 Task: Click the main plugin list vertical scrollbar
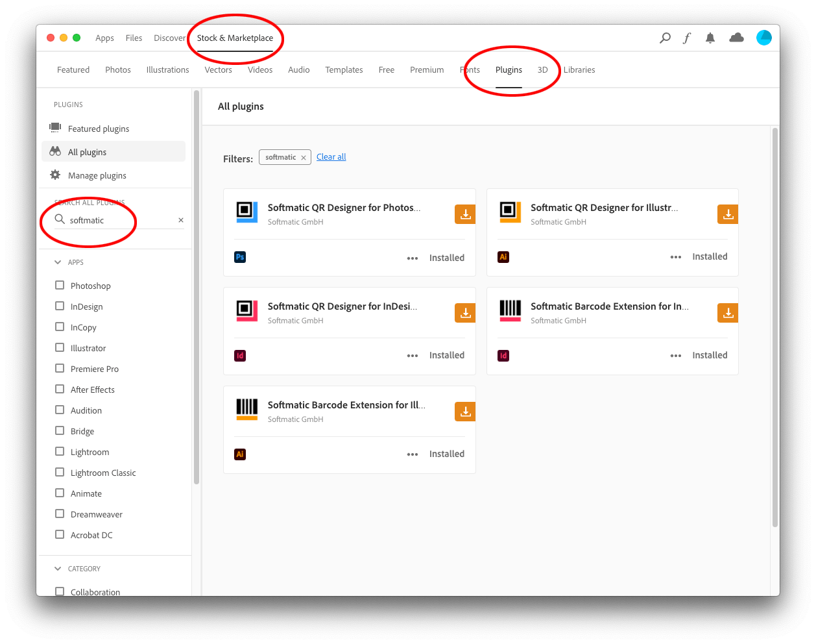pyautogui.click(x=774, y=327)
